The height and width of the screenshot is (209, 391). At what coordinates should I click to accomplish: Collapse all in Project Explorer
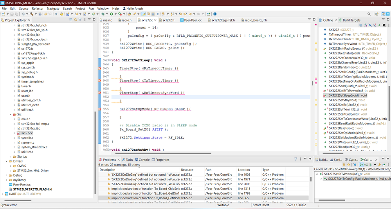point(71,20)
